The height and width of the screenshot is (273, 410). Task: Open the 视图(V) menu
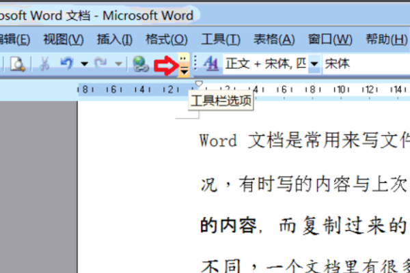point(64,40)
